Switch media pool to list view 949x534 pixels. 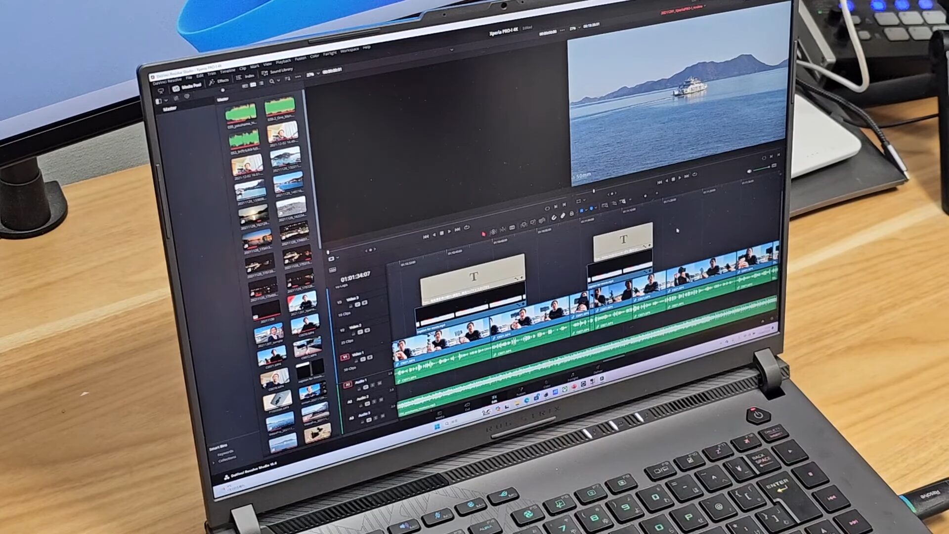(261, 83)
